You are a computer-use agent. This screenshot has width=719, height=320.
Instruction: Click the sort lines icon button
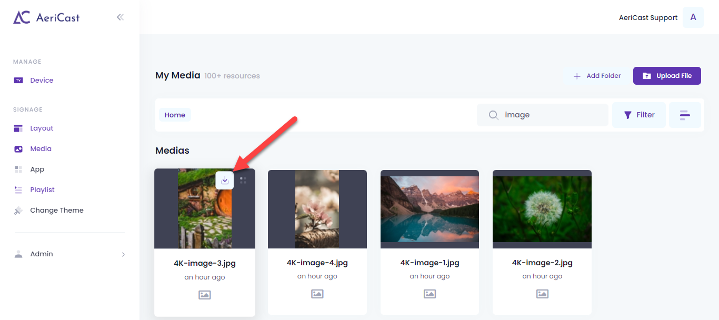(x=685, y=115)
